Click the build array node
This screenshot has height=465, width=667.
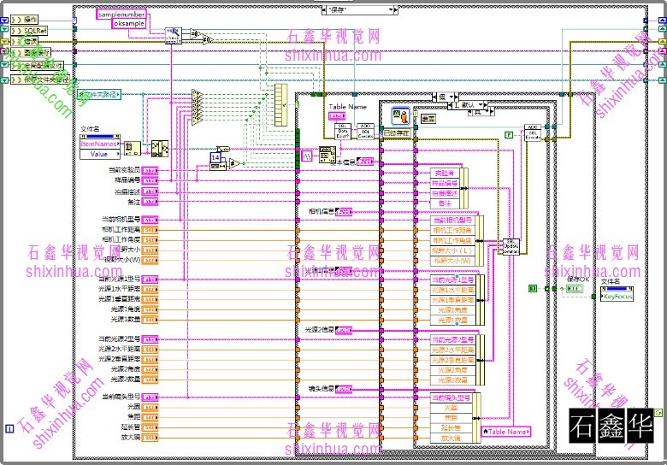(280, 105)
